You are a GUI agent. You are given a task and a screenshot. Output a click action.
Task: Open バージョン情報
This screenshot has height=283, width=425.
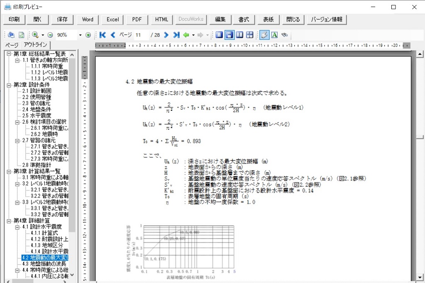(x=327, y=20)
